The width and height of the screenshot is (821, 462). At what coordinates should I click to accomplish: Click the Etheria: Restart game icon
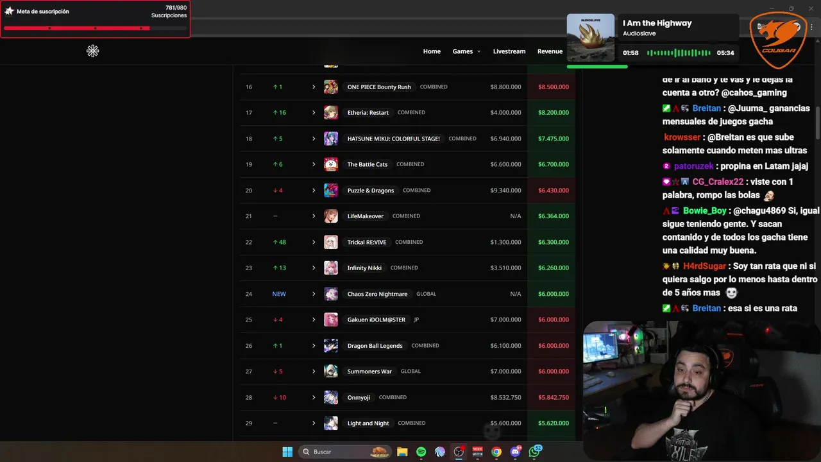pos(331,112)
